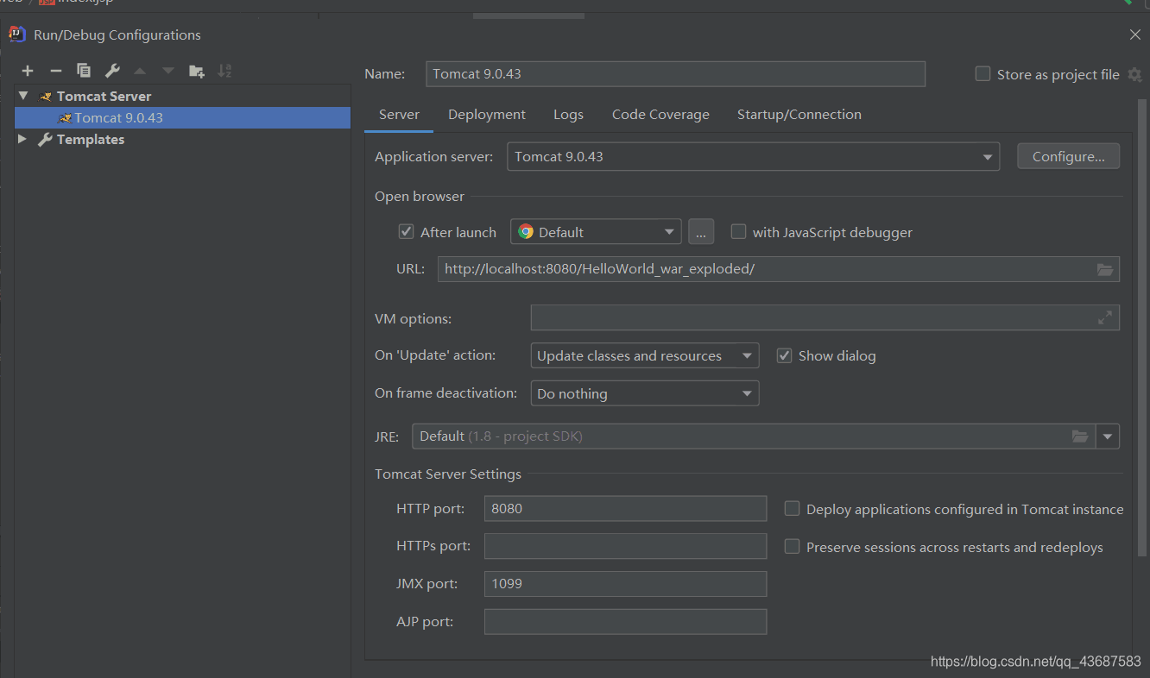1150x678 pixels.
Task: Add a new configuration with the plus icon
Action: point(28,71)
